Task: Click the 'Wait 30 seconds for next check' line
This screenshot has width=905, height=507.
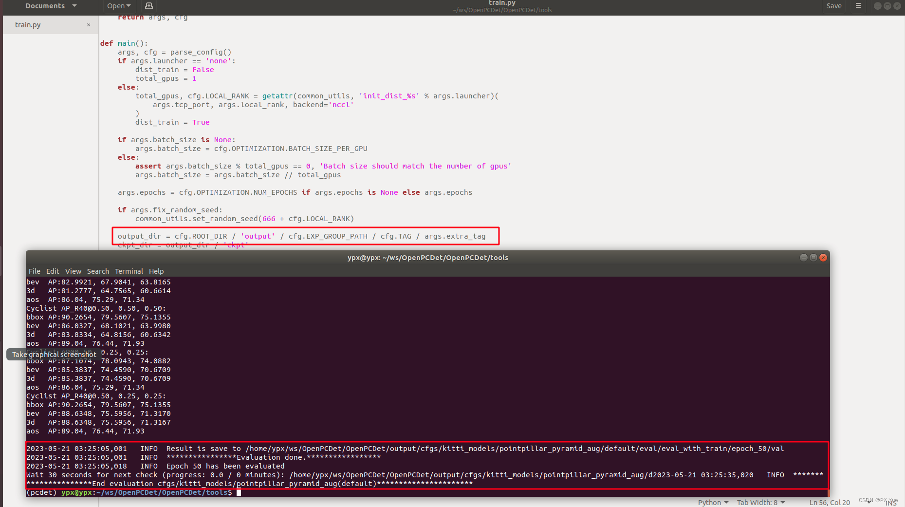Action: pyautogui.click(x=425, y=475)
